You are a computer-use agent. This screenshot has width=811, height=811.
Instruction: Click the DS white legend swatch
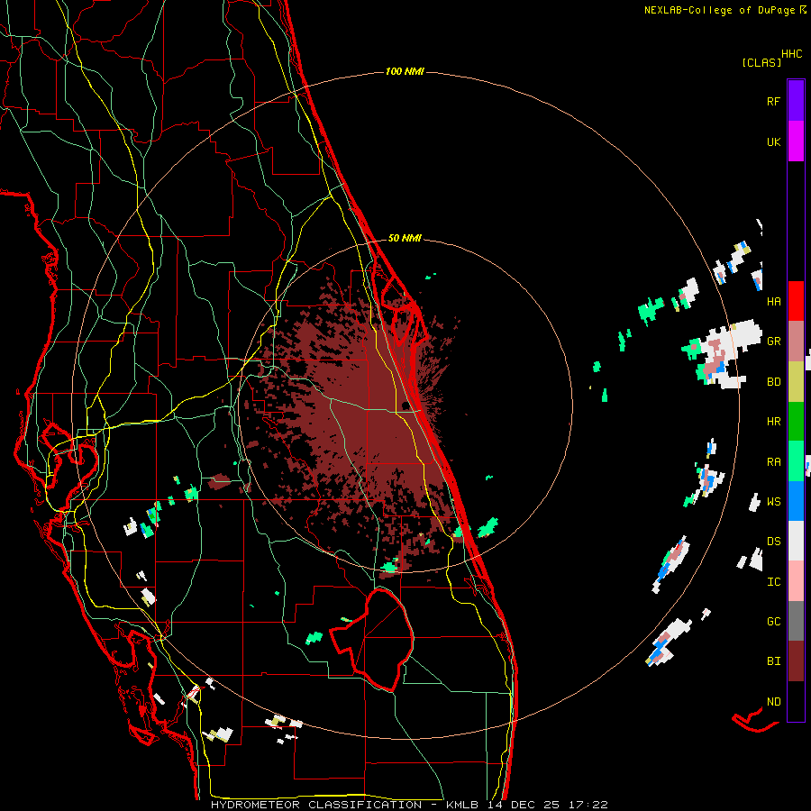(796, 541)
